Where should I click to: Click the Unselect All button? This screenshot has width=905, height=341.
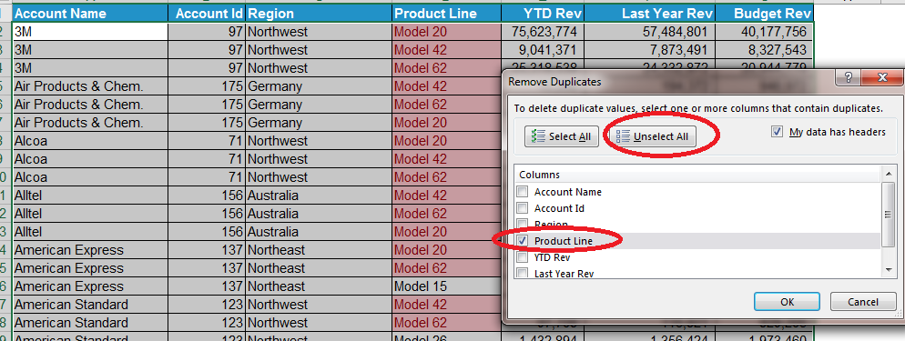pos(653,136)
